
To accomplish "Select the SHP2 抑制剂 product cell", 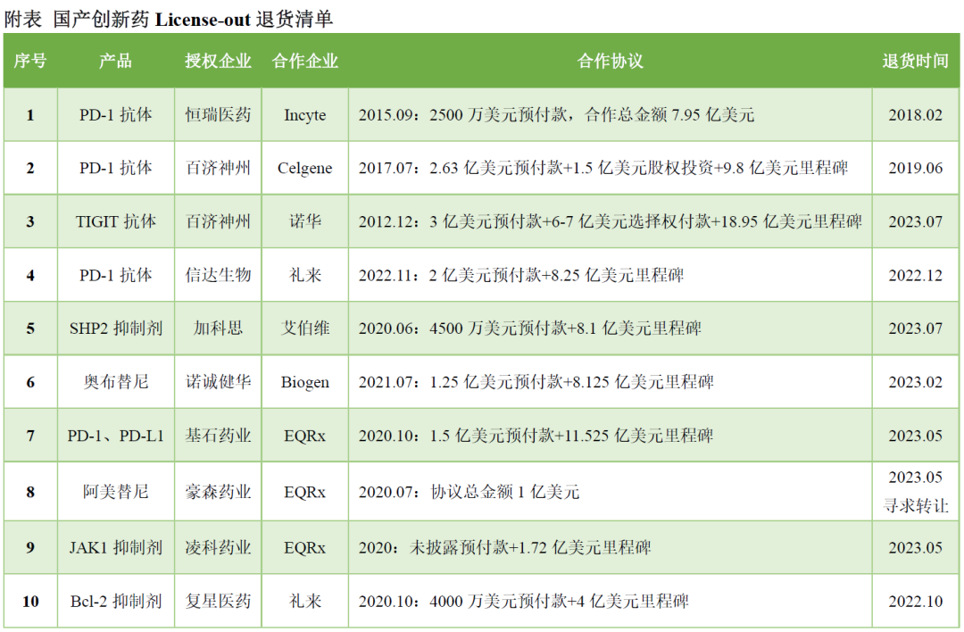I will tap(115, 328).
